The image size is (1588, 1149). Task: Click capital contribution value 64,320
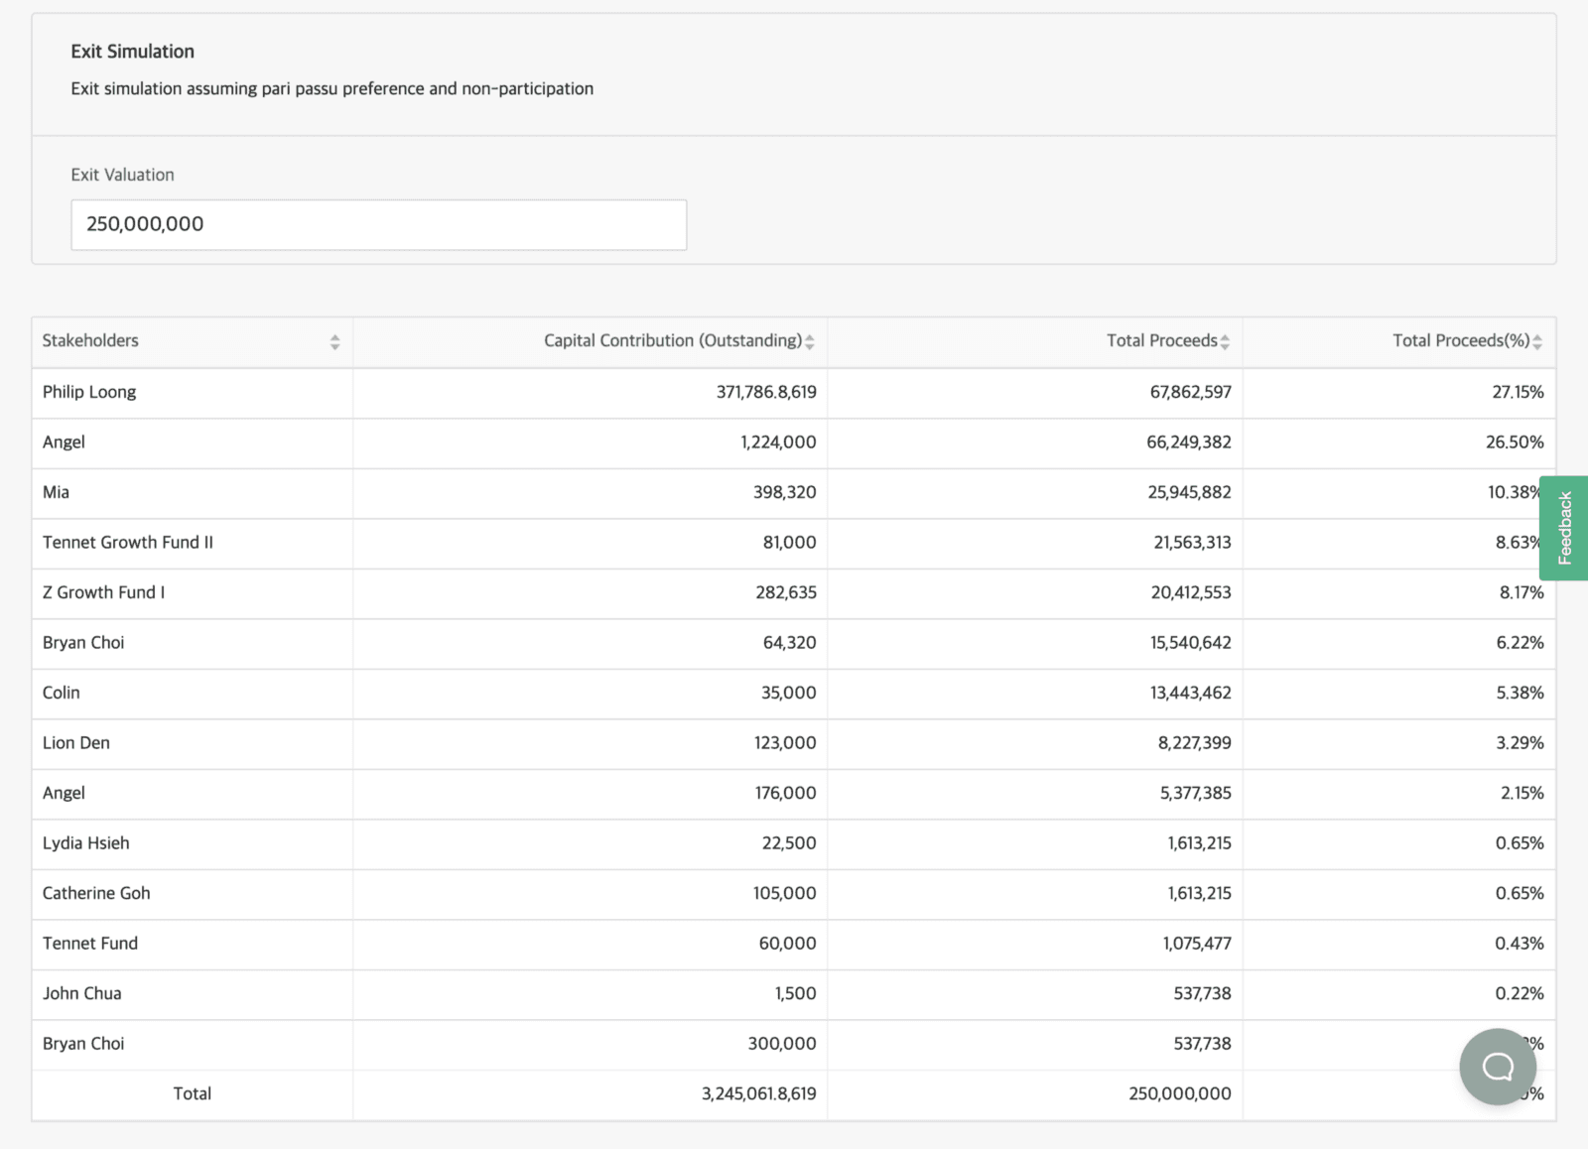pos(789,642)
